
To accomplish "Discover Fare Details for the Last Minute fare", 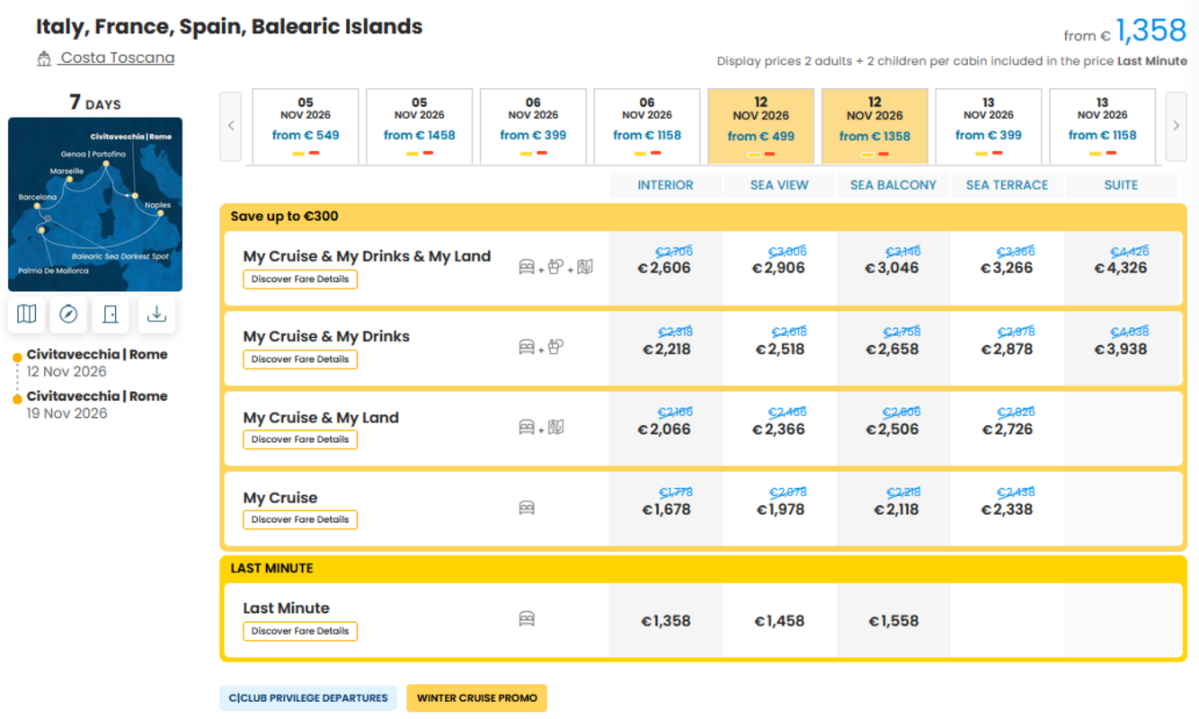I will pos(300,631).
